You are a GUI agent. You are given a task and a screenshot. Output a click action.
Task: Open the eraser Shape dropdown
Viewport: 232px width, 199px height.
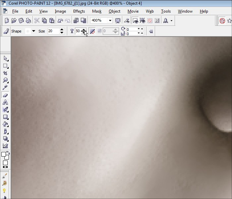click(x=33, y=31)
